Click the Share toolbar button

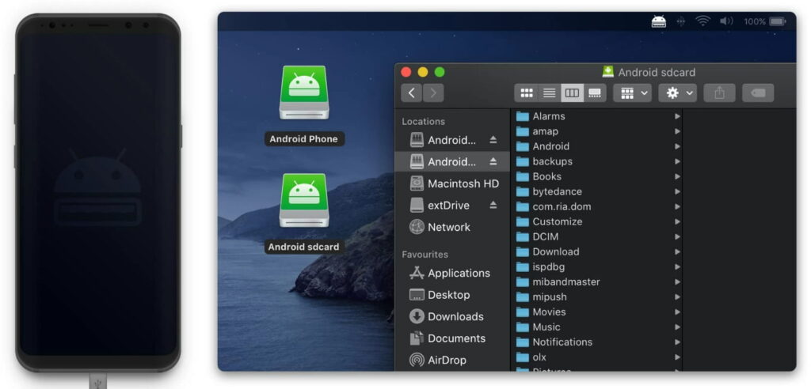click(x=719, y=93)
